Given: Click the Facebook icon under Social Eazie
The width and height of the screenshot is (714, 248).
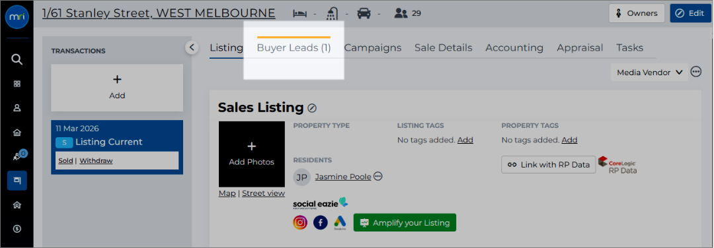Looking at the screenshot, I should click(x=321, y=222).
